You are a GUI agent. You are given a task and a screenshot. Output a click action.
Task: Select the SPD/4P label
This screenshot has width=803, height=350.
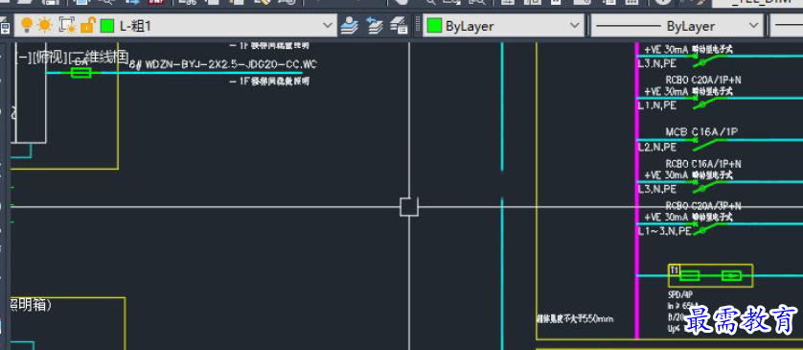pyautogui.click(x=680, y=295)
